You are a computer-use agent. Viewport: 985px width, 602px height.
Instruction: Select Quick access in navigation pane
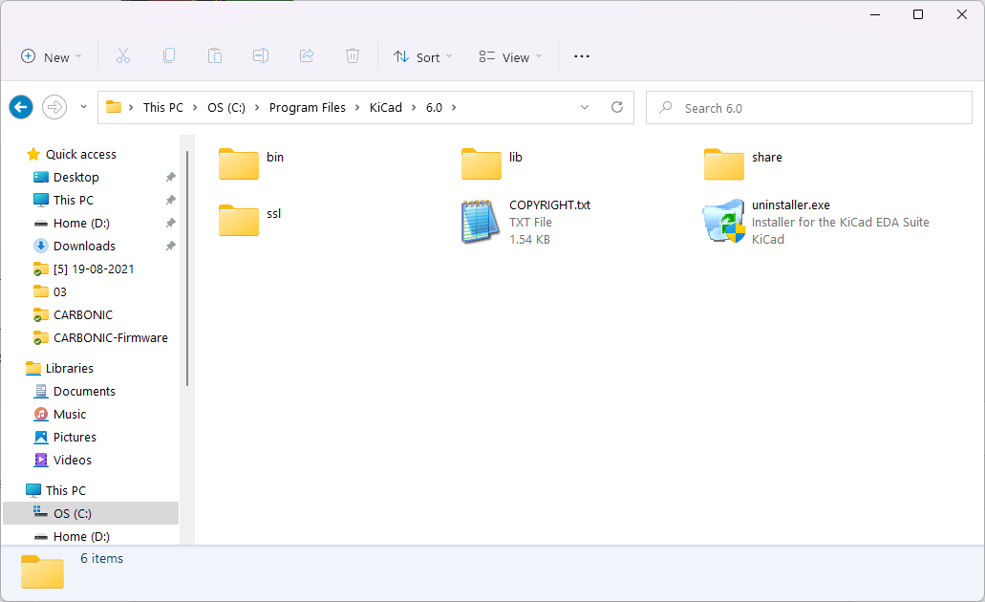point(81,154)
